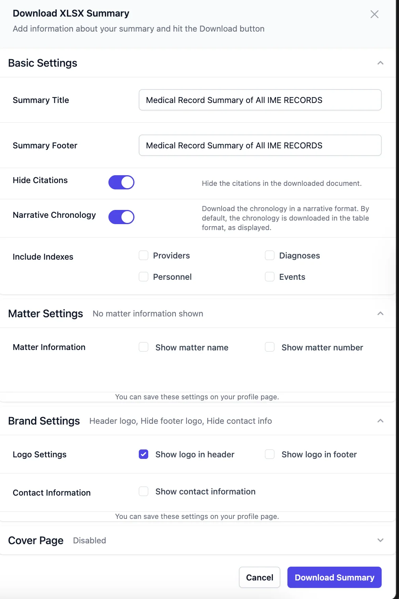Viewport: 399px width, 599px height.
Task: Disable the Narrative Chronology toggle
Action: coord(121,217)
